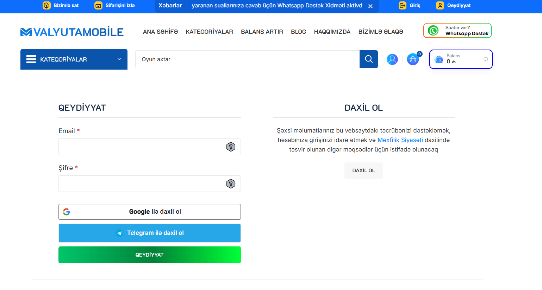Click the Oyun axtar search field
Viewport: 542px width, 290px height.
247,59
